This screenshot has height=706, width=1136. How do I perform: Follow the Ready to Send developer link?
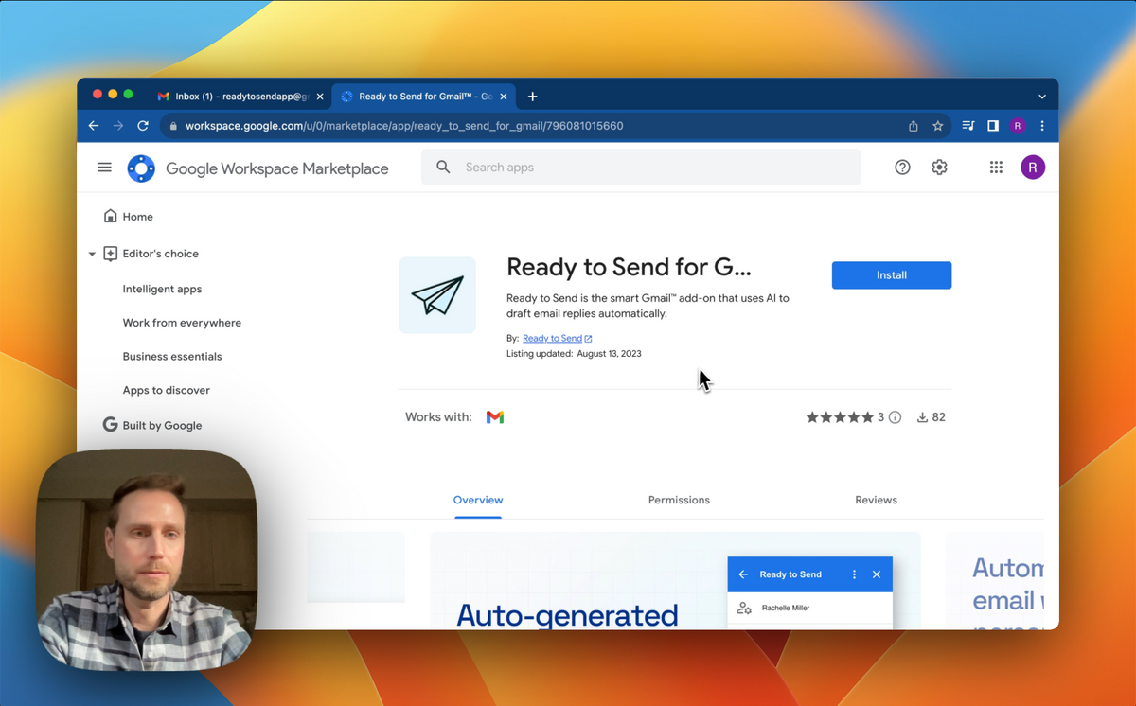(x=557, y=338)
